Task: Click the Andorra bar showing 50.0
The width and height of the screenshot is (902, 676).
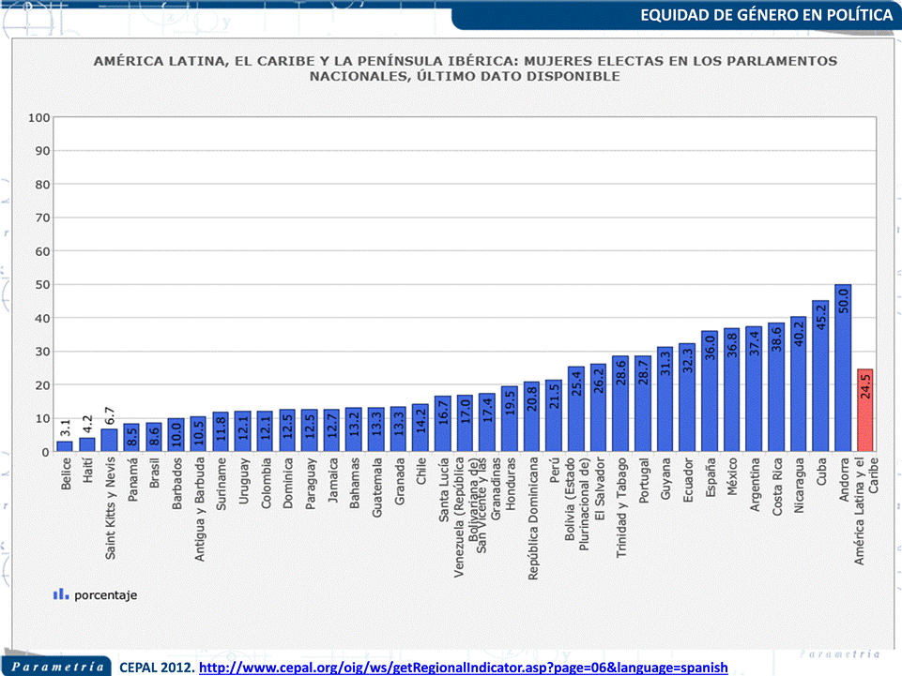Action: [x=842, y=368]
